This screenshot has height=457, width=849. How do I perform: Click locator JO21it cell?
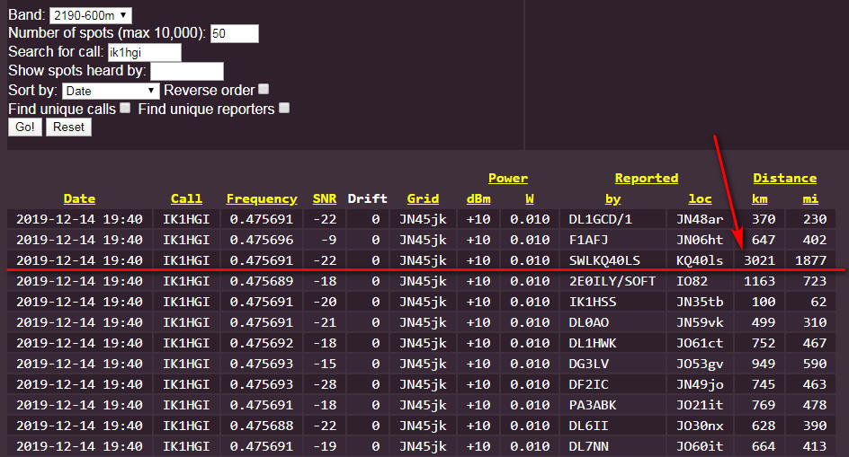700,405
